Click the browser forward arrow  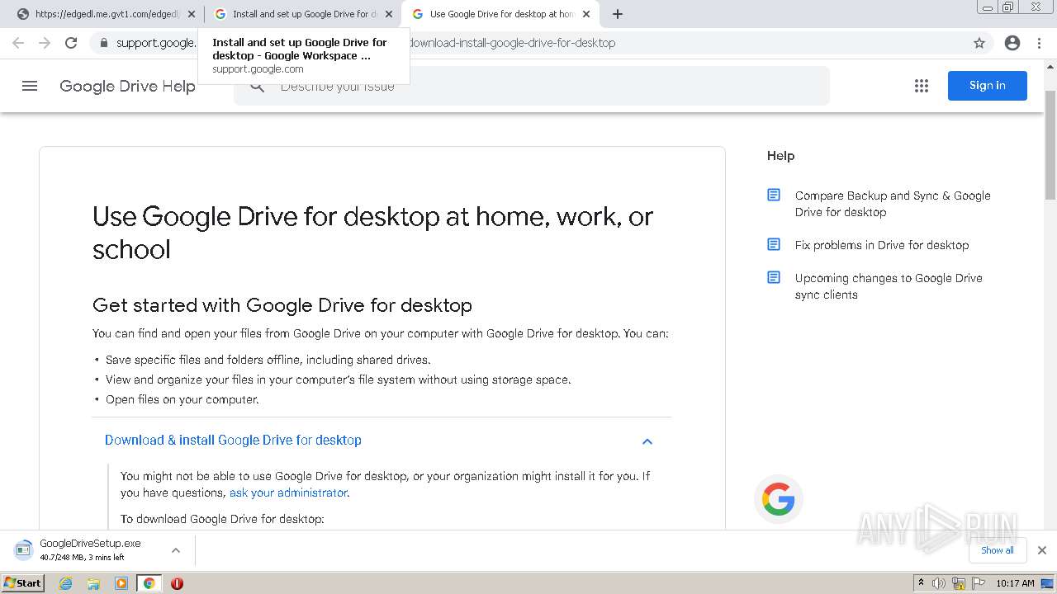[x=45, y=43]
